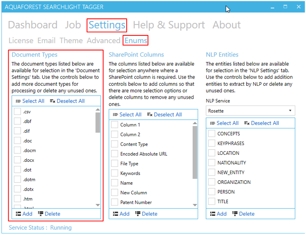Switch to the Dashboard tab
Screen dimensions: 306x235
33,25
